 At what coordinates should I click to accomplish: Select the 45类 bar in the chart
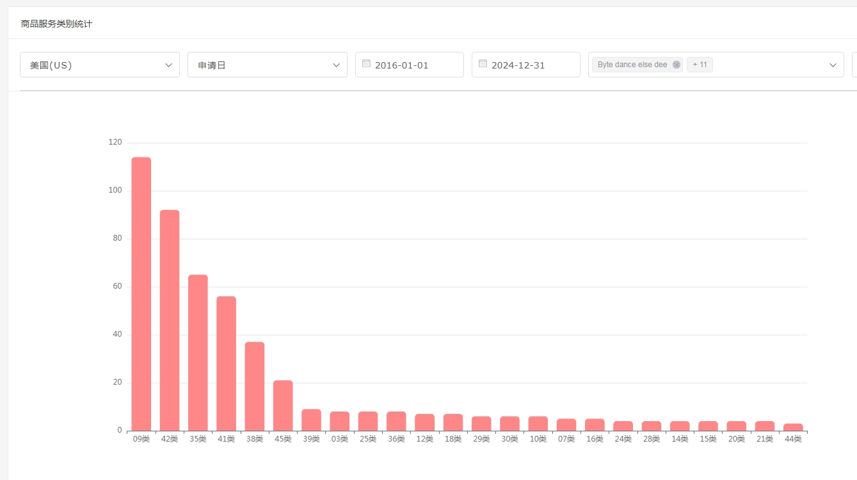[283, 405]
